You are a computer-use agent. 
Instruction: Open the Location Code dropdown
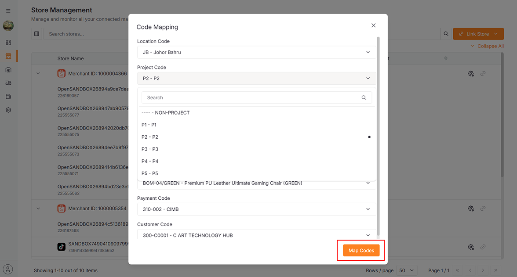point(256,52)
